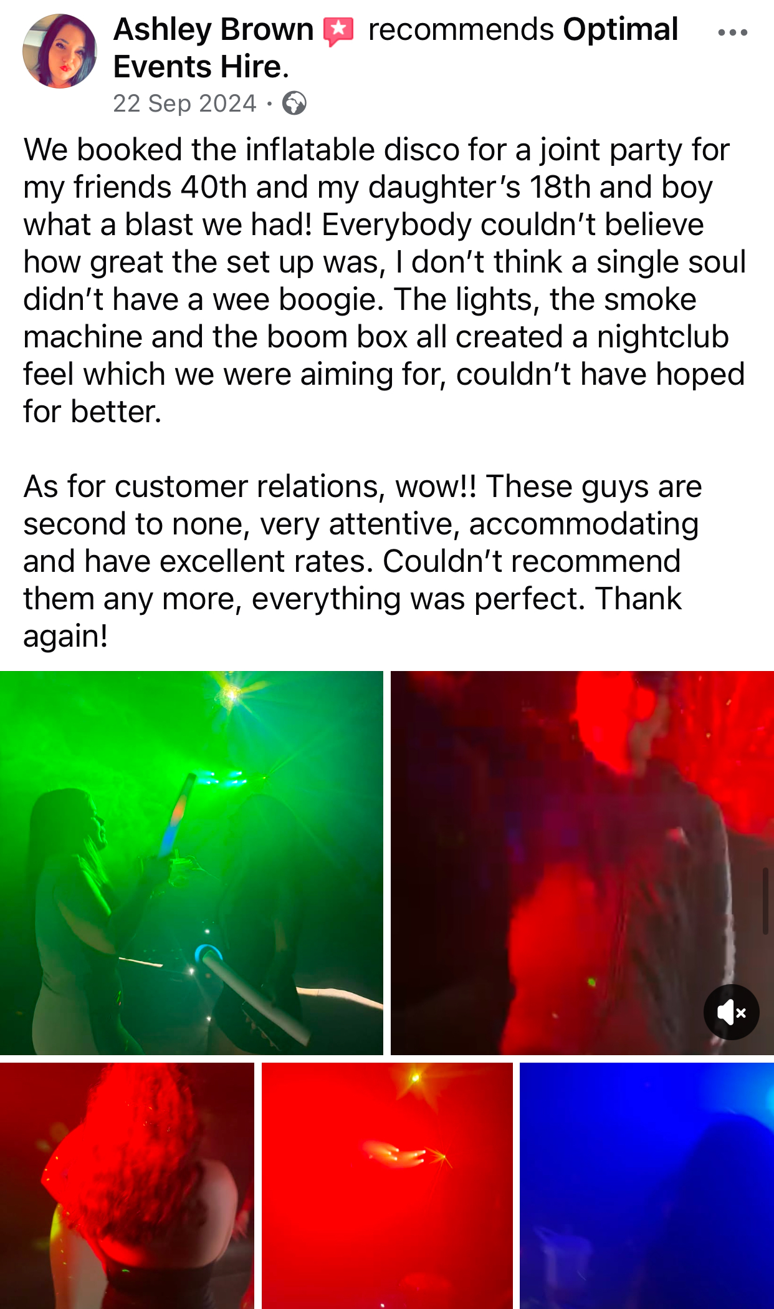Image resolution: width=774 pixels, height=1309 pixels.
Task: Play the red-lit dancing video
Action: pyautogui.click(x=582, y=862)
